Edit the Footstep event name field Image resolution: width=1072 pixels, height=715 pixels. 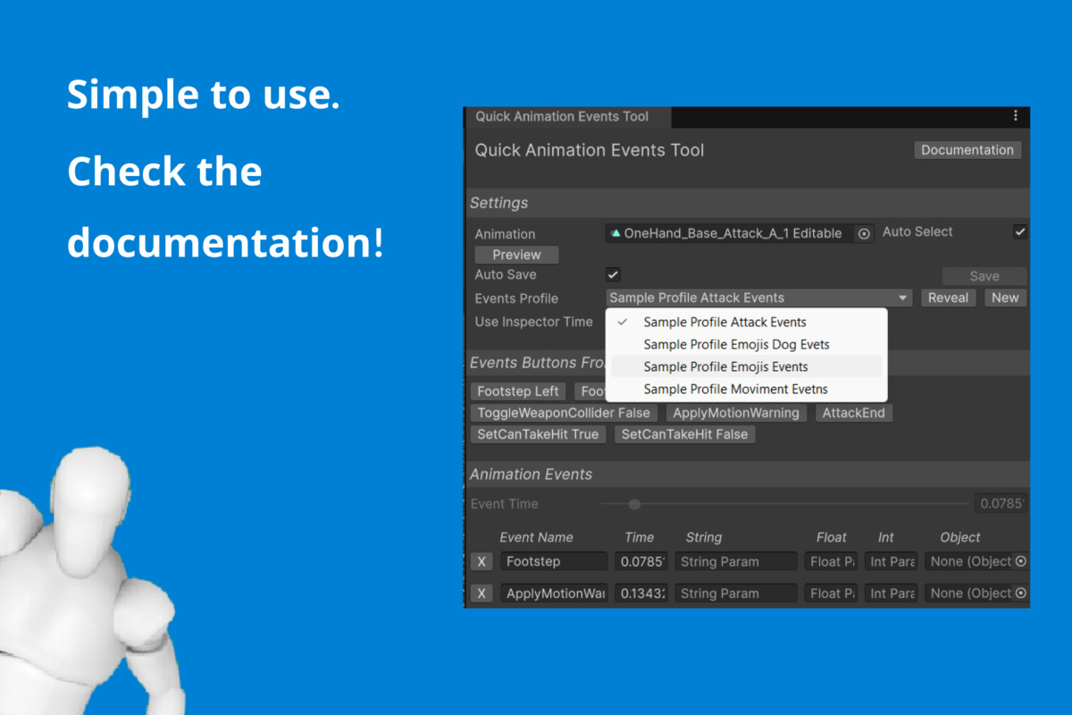(x=553, y=561)
